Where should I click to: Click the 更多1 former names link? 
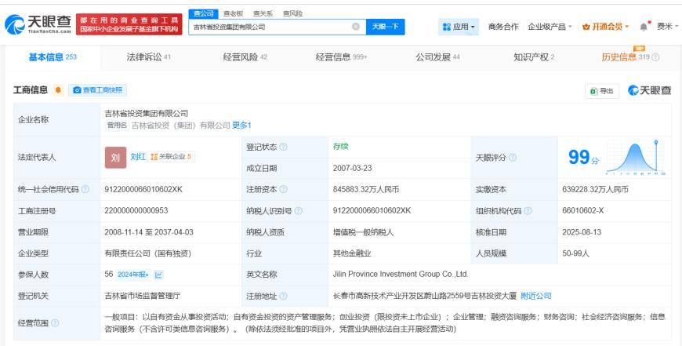click(241, 126)
